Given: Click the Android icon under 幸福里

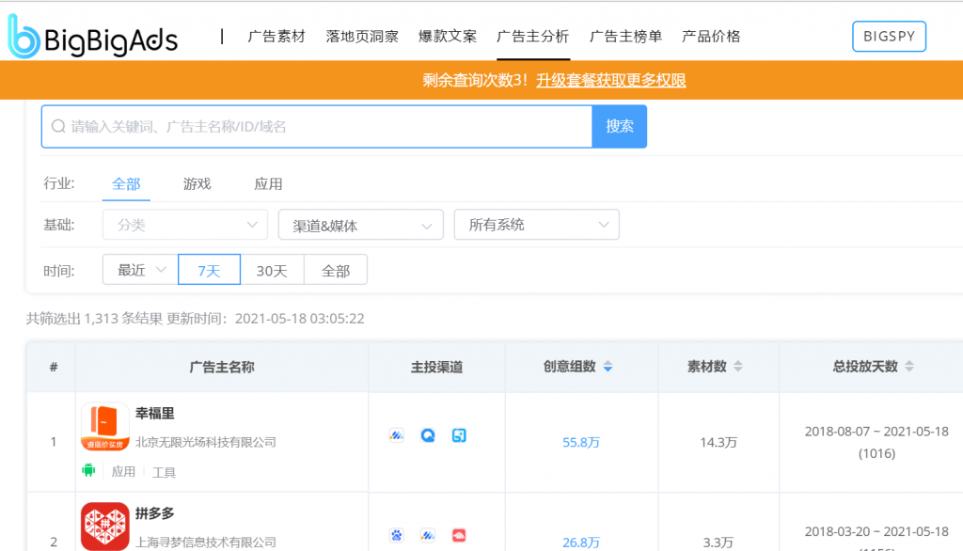Looking at the screenshot, I should click(88, 470).
